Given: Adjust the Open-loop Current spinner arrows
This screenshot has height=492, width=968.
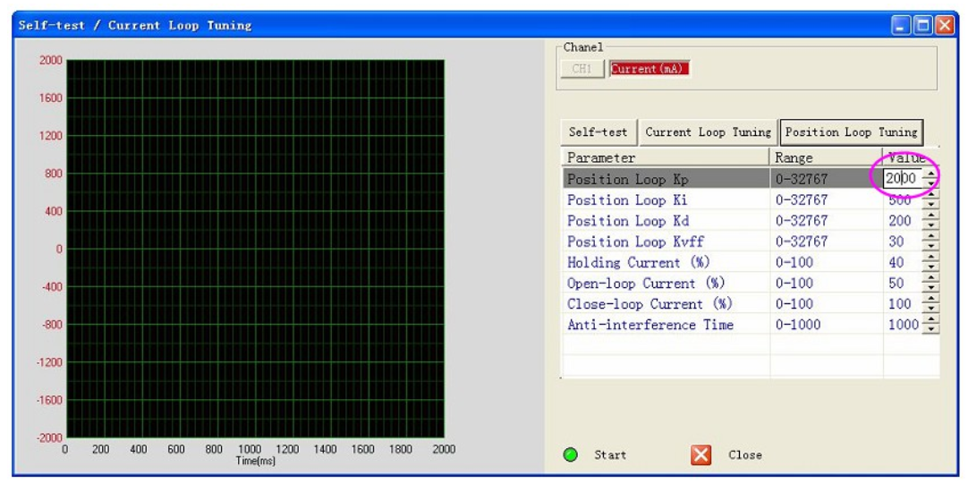Looking at the screenshot, I should click(930, 283).
